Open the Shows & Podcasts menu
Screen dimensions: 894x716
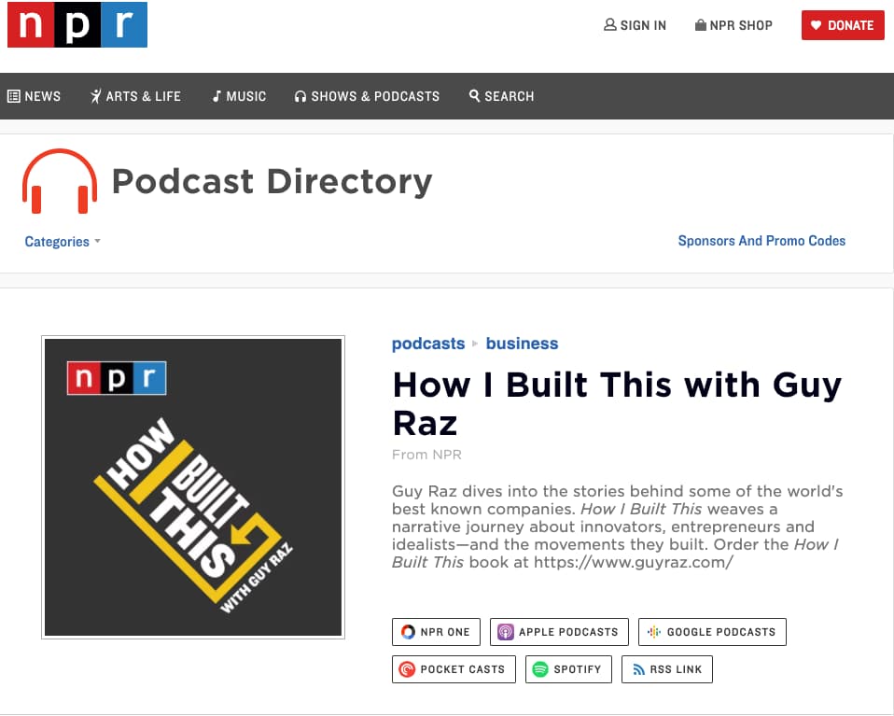[x=367, y=96]
